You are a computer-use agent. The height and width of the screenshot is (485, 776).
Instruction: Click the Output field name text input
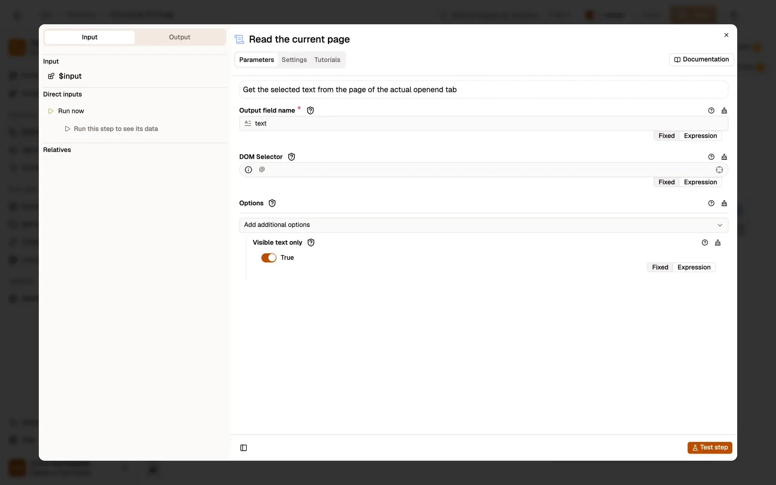483,123
